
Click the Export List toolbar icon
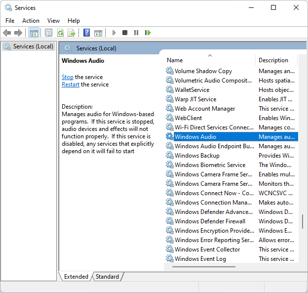coord(72,33)
